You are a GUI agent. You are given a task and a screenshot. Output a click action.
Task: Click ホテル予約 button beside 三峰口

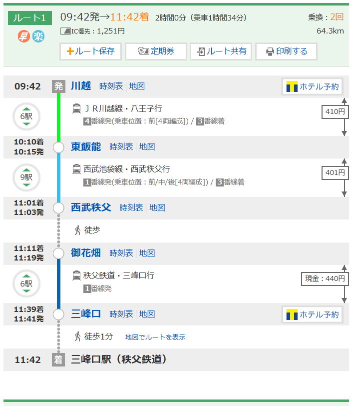[313, 314]
